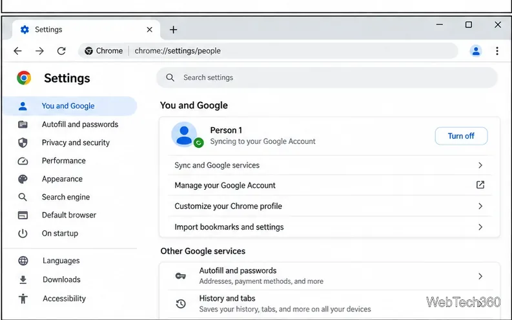
Task: Close the Settings tab
Action: point(150,30)
